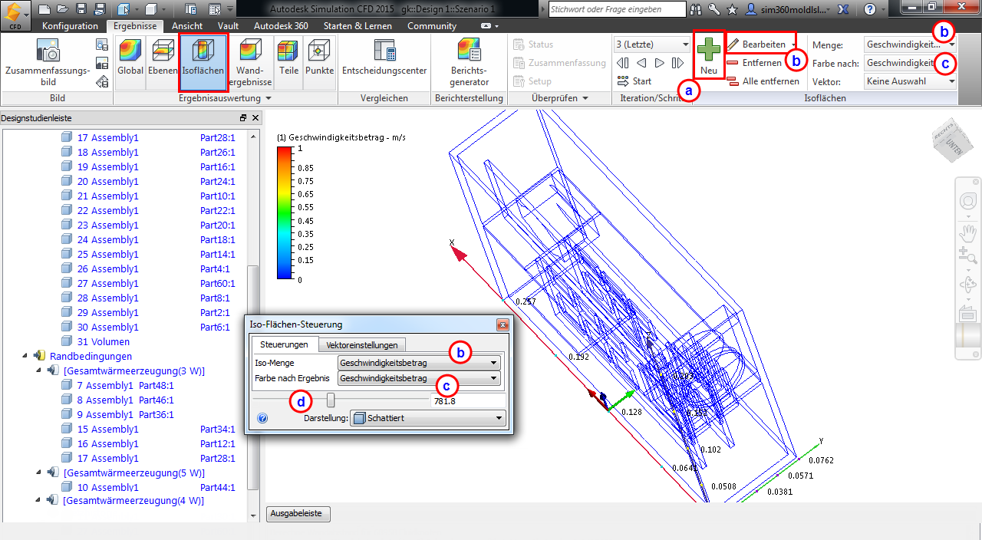Click the iso value slider handle
Screen dimensions: 982x540
331,400
